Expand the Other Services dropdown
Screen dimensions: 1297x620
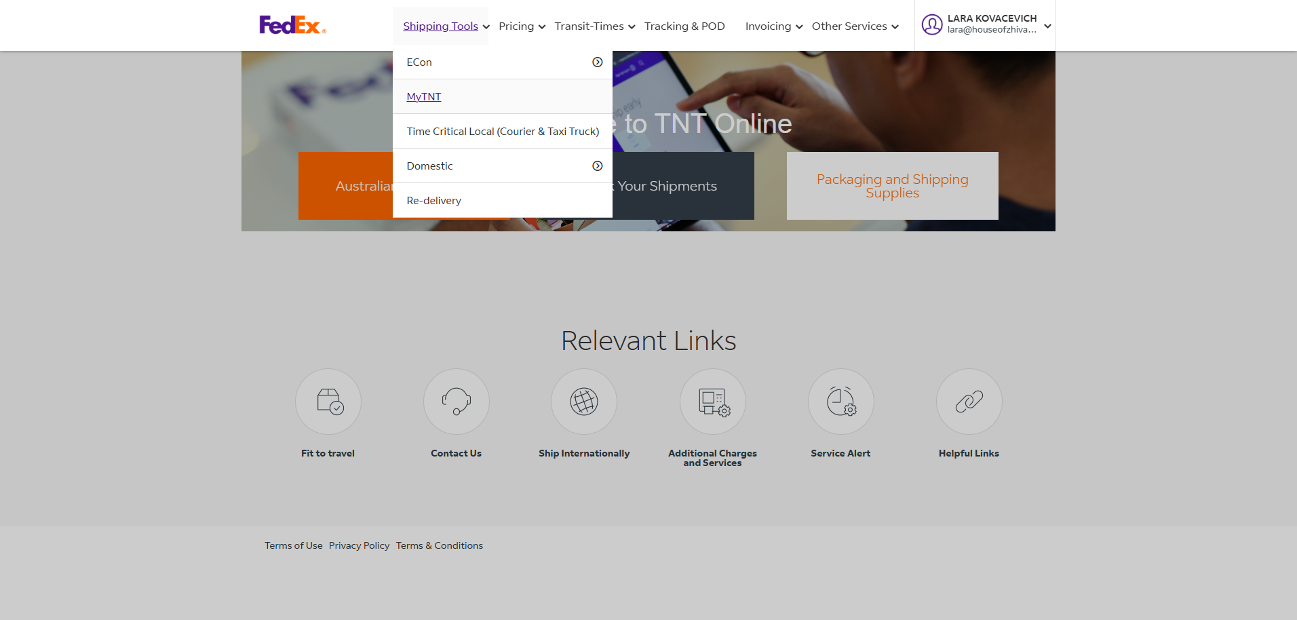[x=855, y=26]
